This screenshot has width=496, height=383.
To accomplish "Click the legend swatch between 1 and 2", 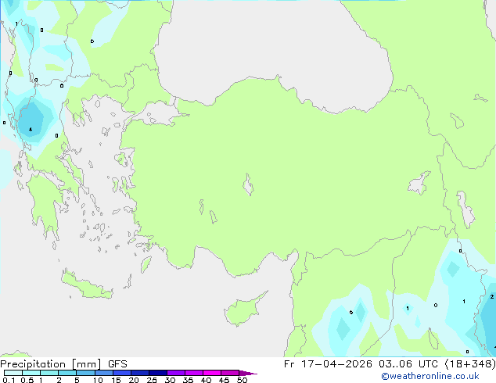I will (x=49, y=373).
